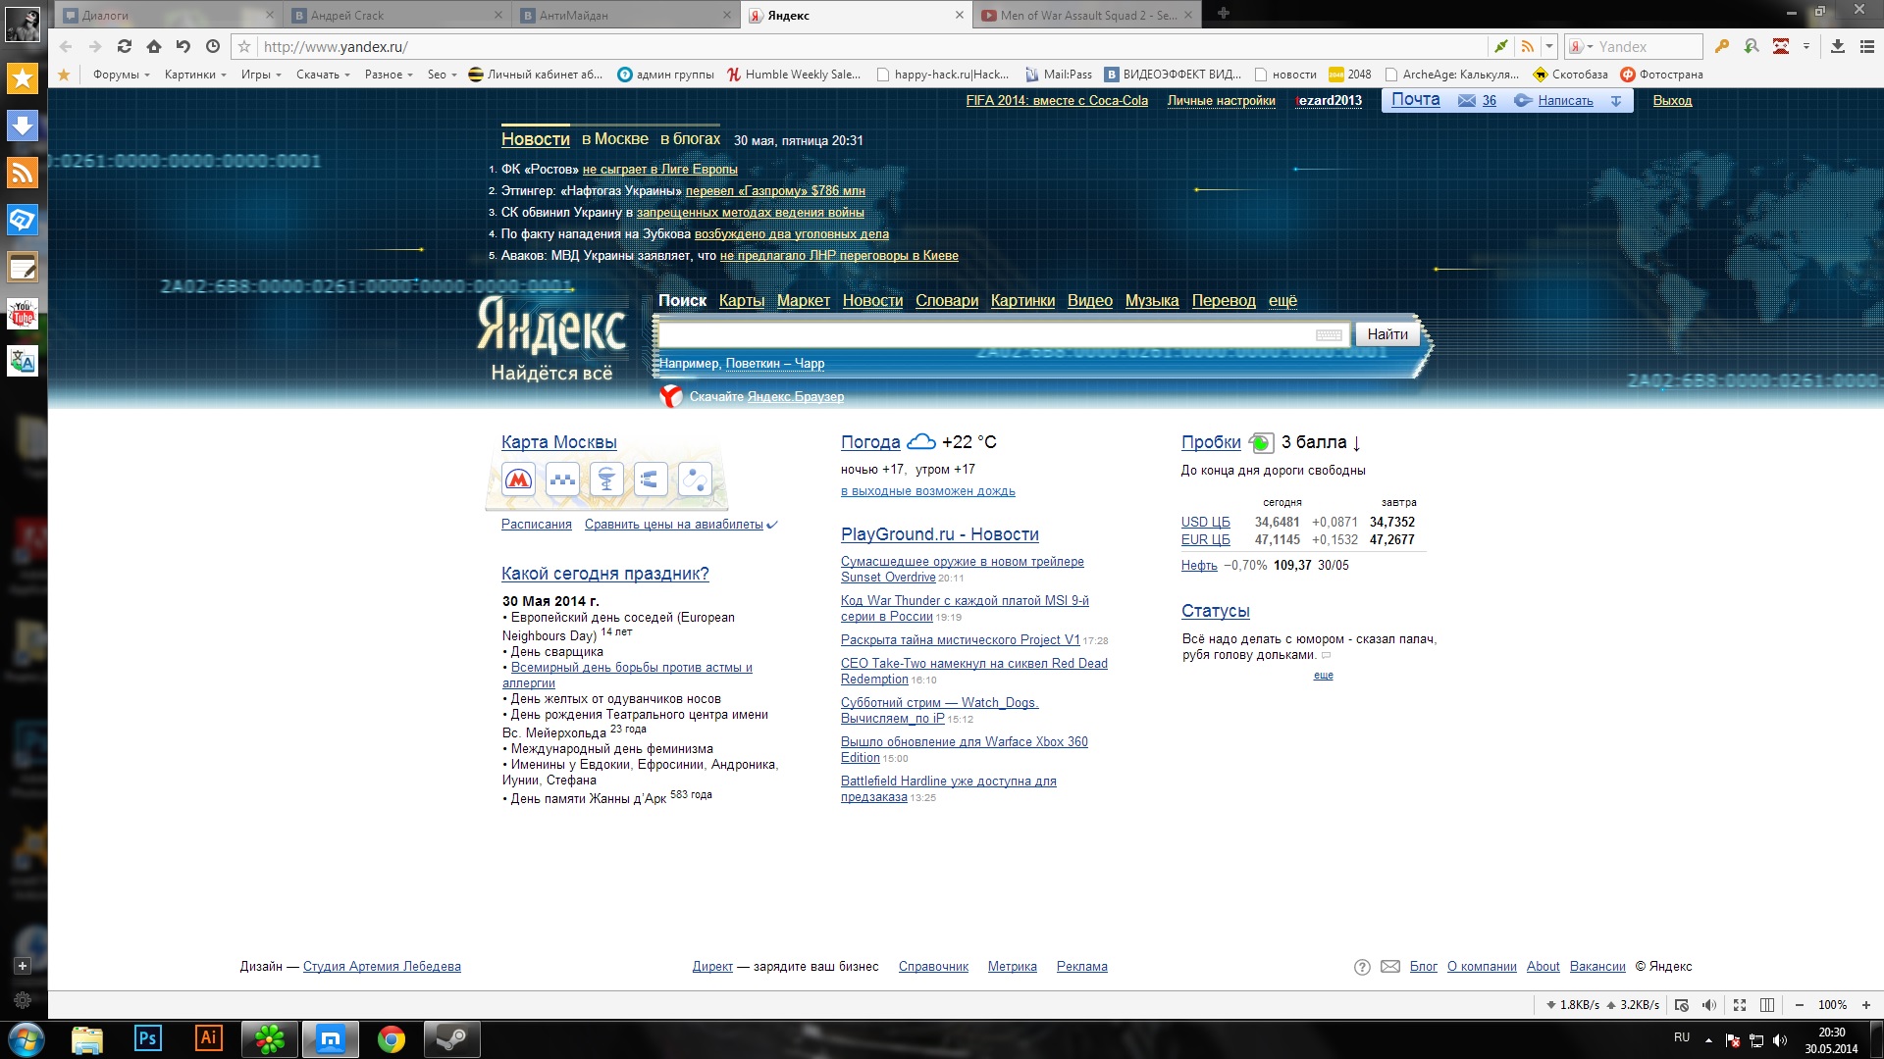Click the green arrow magnifier toolbar icon
The image size is (1884, 1059).
click(1752, 46)
